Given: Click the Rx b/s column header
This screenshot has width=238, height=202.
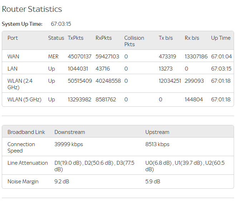Looking at the screenshot, I should click(x=192, y=38).
